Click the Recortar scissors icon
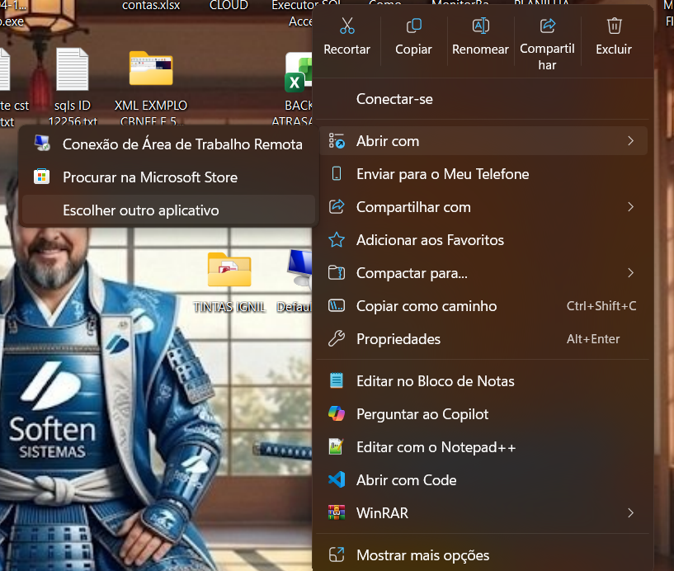The image size is (674, 571). pyautogui.click(x=346, y=26)
